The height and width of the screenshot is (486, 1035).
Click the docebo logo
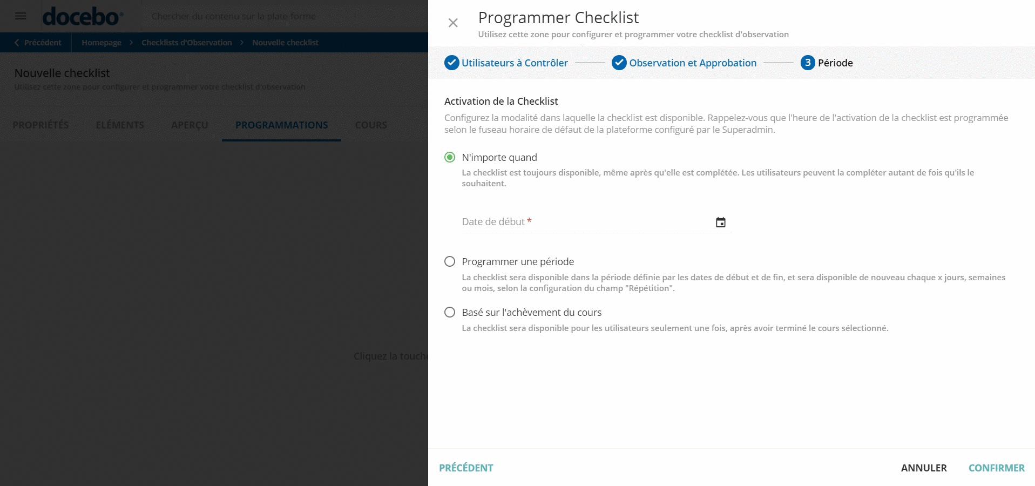click(81, 16)
